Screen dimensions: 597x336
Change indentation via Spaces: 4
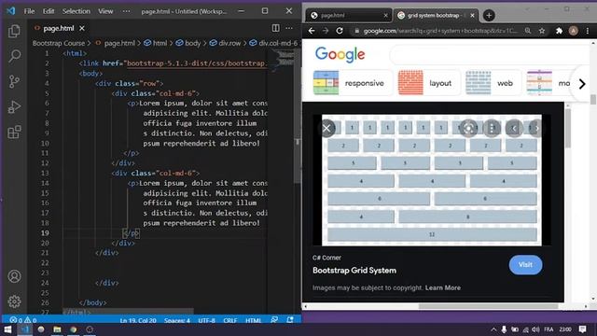[177, 320]
